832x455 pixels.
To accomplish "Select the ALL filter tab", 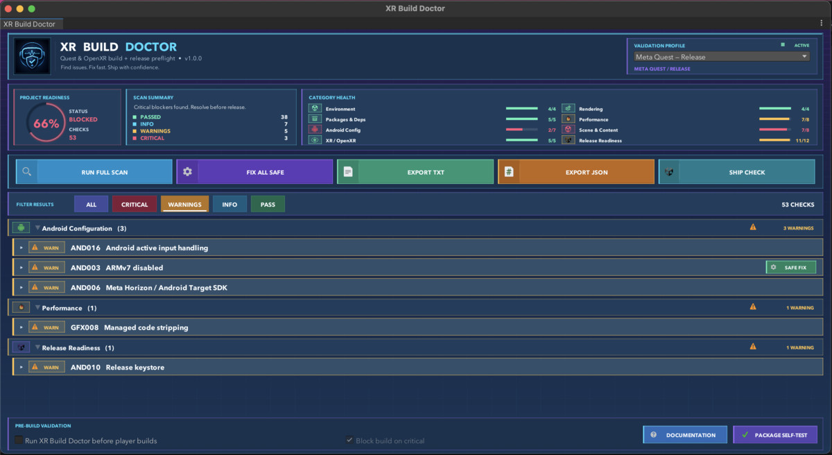I will [x=92, y=205].
